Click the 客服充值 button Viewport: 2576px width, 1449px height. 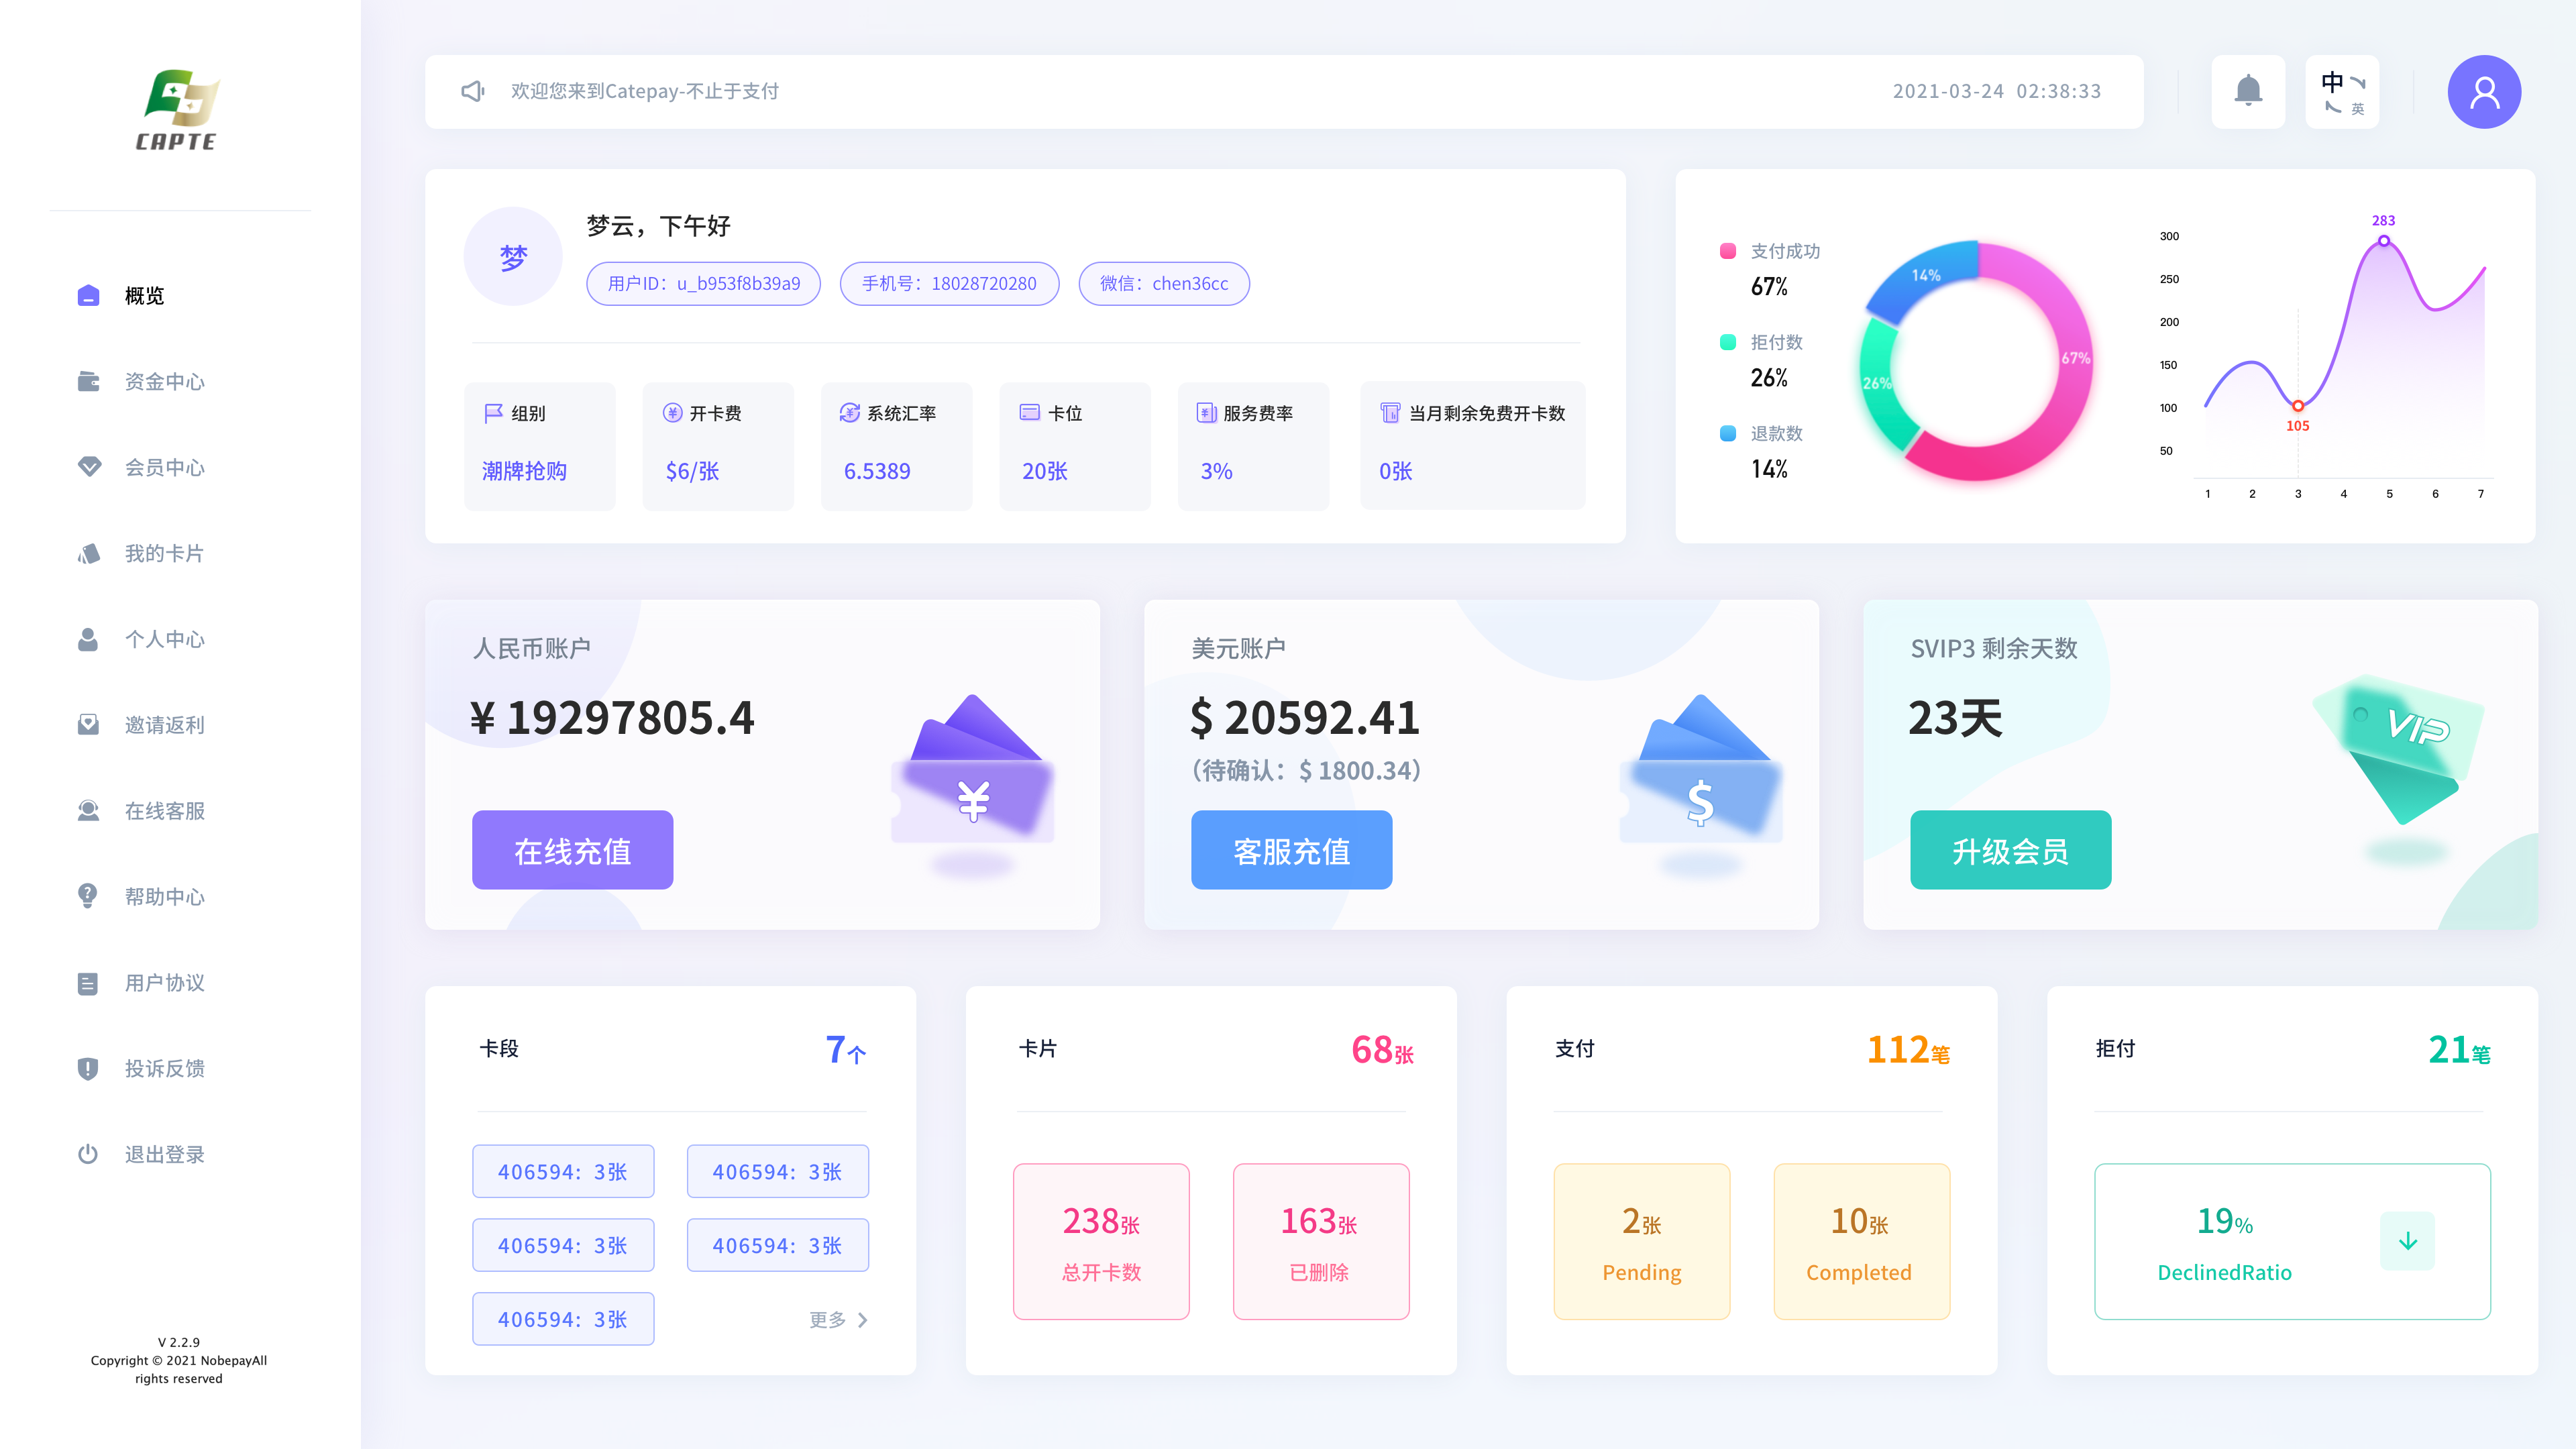click(x=1291, y=850)
